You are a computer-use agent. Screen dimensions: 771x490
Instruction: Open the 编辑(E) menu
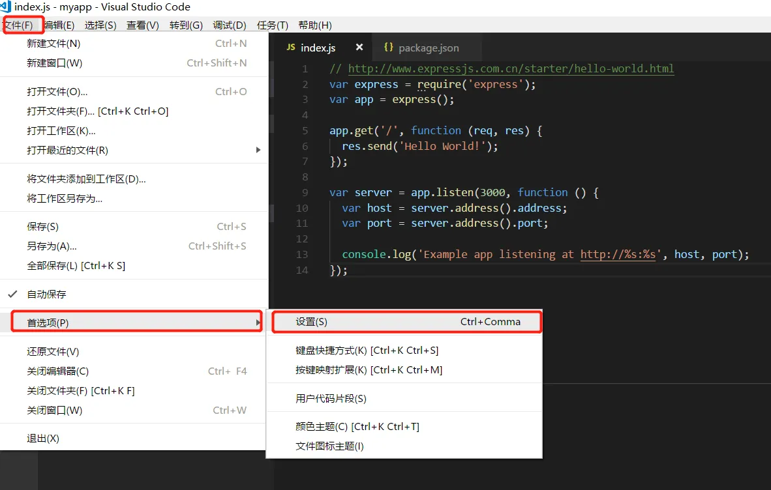(59, 25)
